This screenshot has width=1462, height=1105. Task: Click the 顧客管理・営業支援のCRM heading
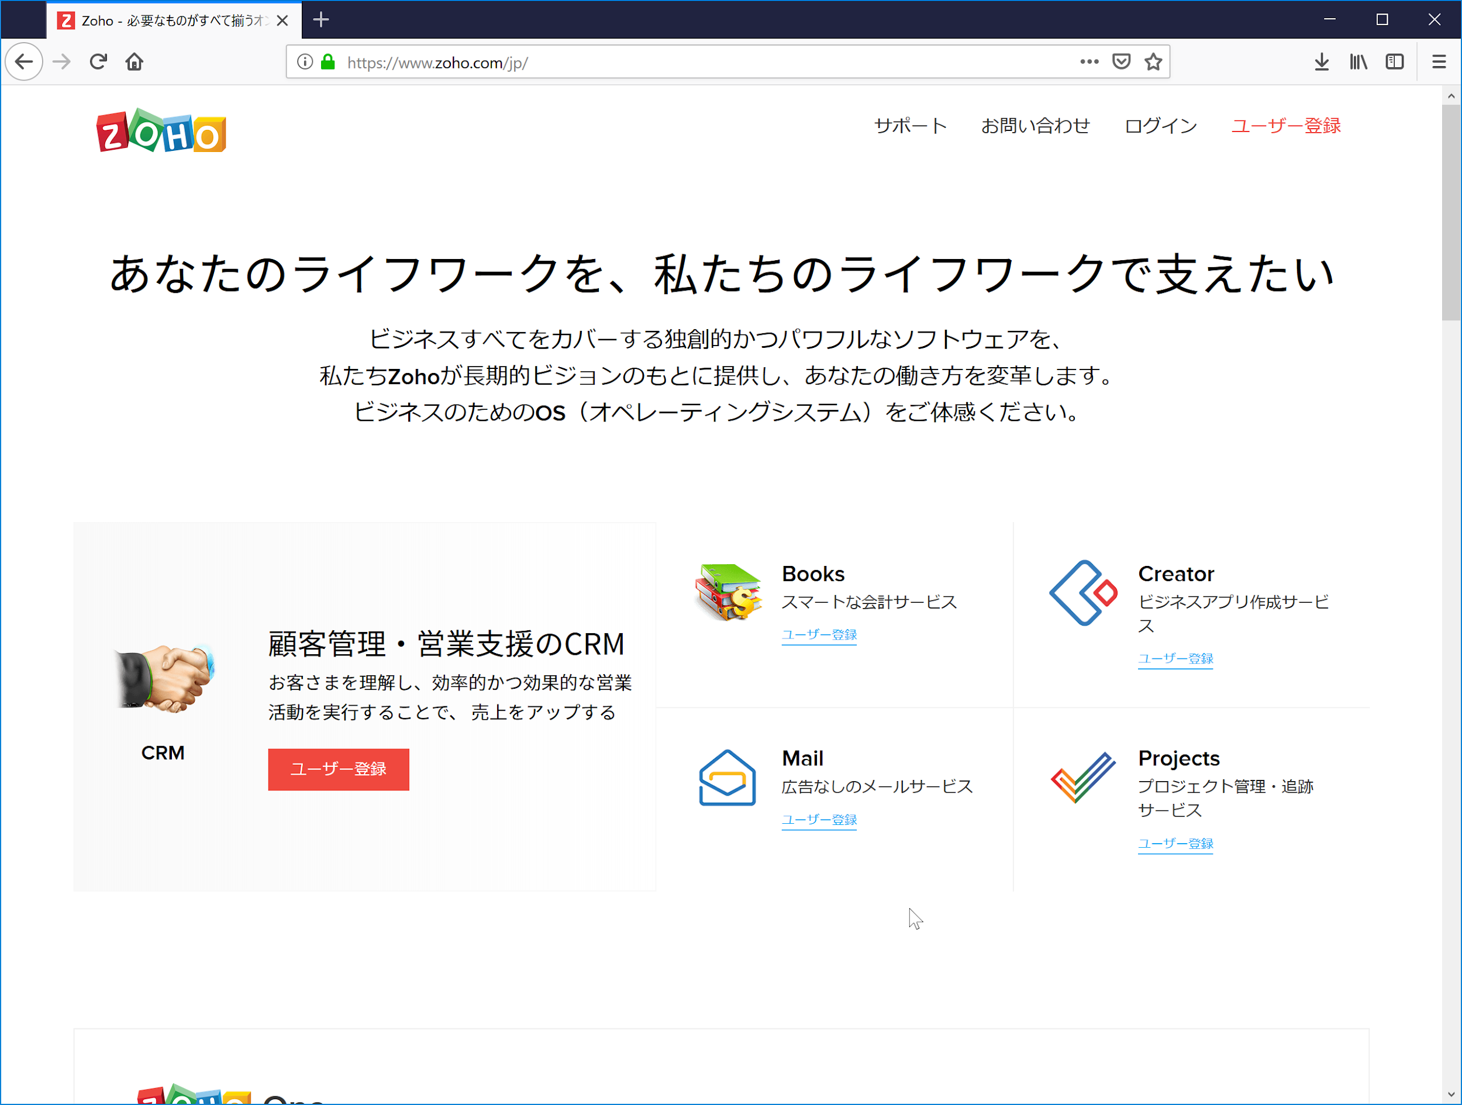[x=446, y=644]
